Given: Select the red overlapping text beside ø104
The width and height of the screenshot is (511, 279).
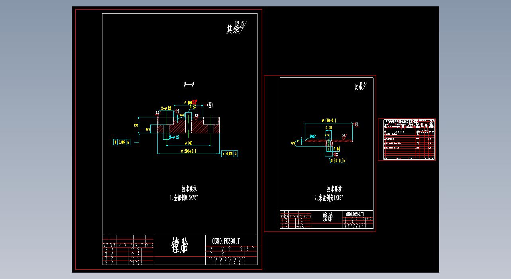Looking at the screenshot, I should pyautogui.click(x=195, y=102).
